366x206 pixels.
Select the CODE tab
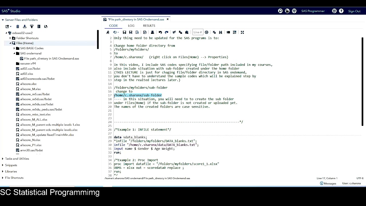tap(113, 26)
